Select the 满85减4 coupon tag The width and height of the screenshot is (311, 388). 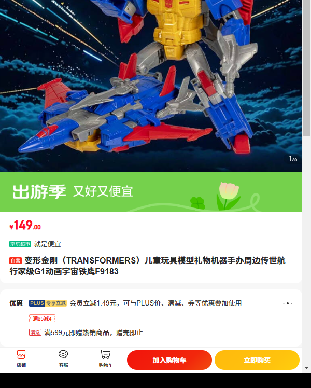coord(42,318)
